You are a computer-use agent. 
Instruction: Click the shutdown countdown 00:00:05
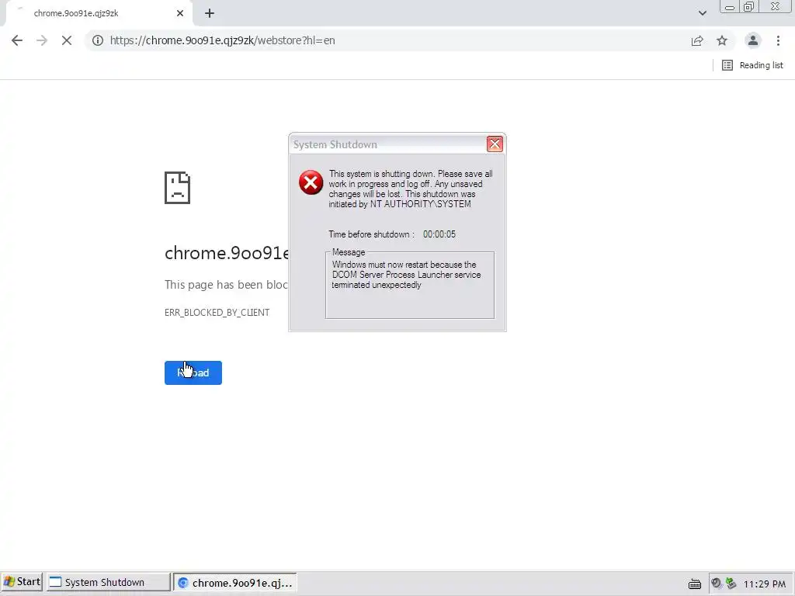click(x=439, y=234)
